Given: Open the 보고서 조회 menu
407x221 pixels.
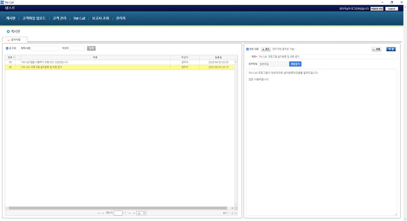Looking at the screenshot, I should [x=100, y=18].
